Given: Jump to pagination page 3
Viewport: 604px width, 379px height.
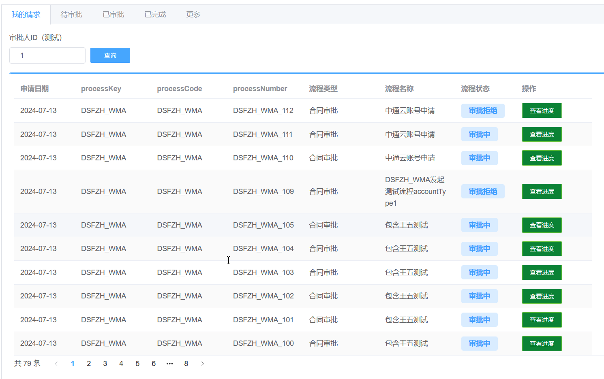Looking at the screenshot, I should coord(105,364).
